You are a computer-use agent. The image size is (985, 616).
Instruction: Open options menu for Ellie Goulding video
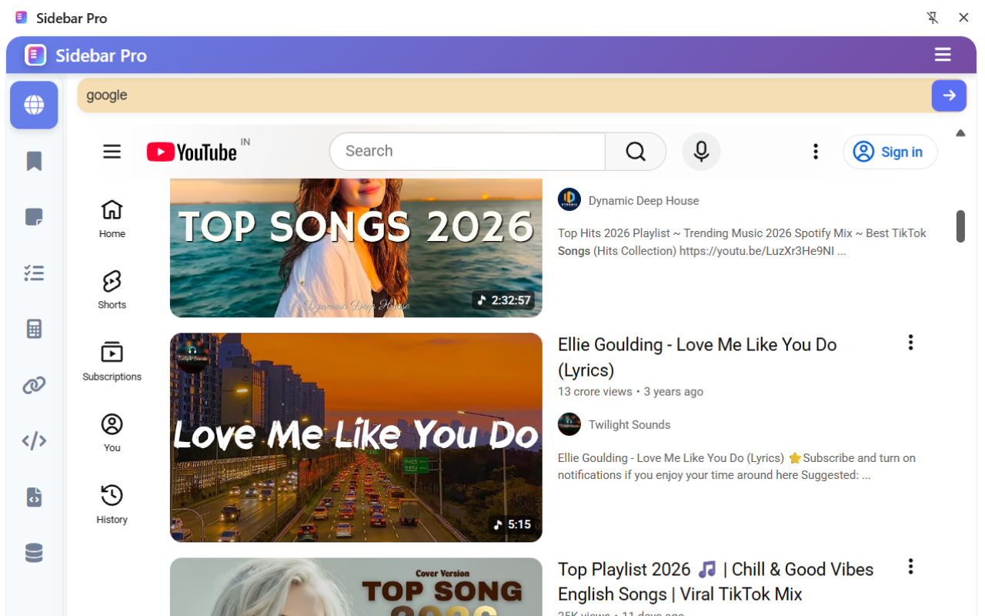[910, 343]
